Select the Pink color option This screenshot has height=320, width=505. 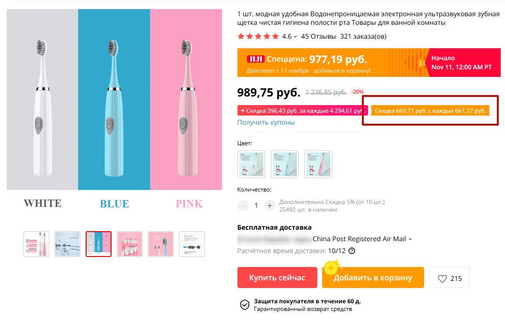tap(318, 164)
